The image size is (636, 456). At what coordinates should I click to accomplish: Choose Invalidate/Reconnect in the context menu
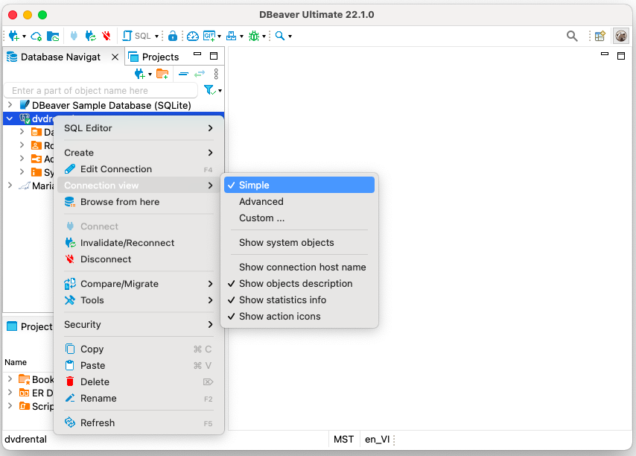pos(139,243)
